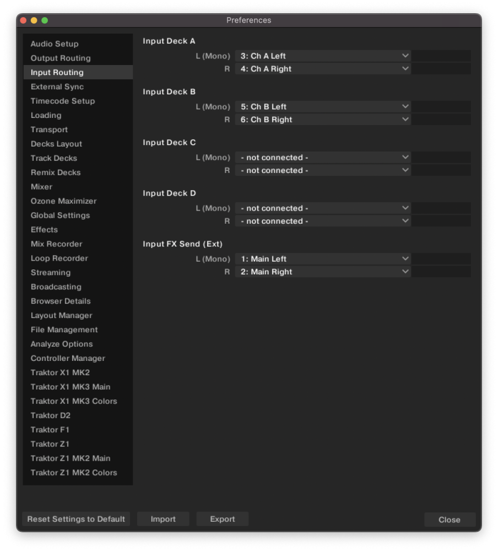This screenshot has width=498, height=551.
Task: Open Track Decks settings
Action: coord(78,158)
